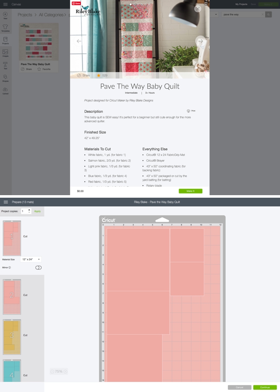
Task: Open the Pave The Way Baby Quilt card thumbnail
Action: [39, 42]
